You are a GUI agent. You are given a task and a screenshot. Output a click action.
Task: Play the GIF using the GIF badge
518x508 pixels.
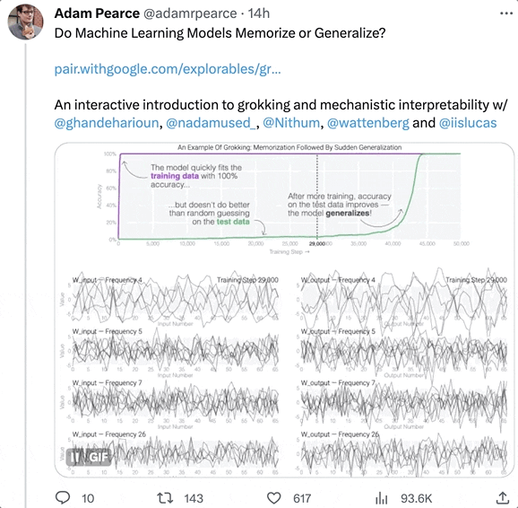coord(89,457)
